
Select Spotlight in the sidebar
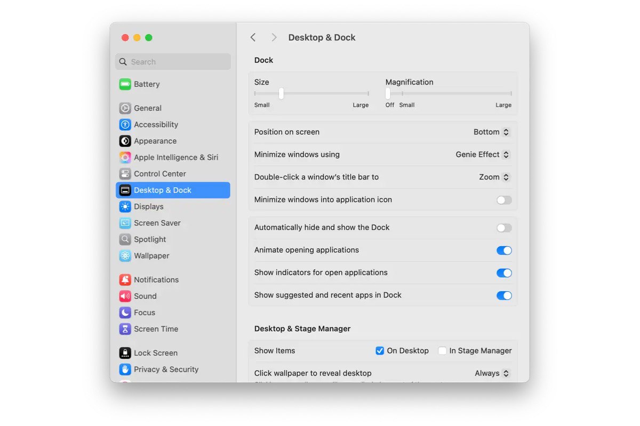(173, 240)
